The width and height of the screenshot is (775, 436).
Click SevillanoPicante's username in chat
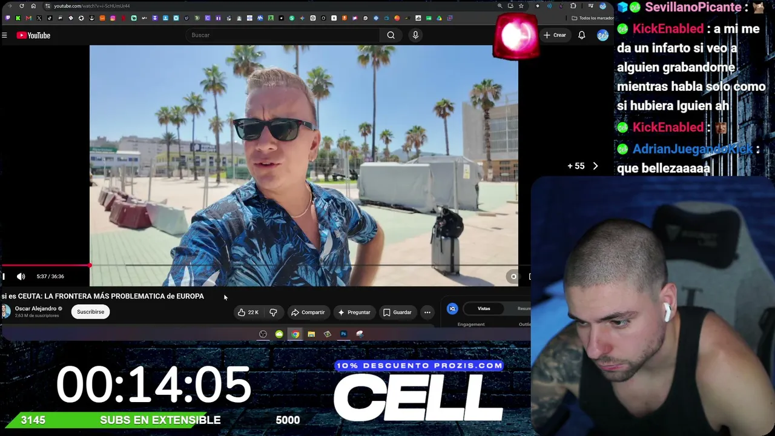693,7
